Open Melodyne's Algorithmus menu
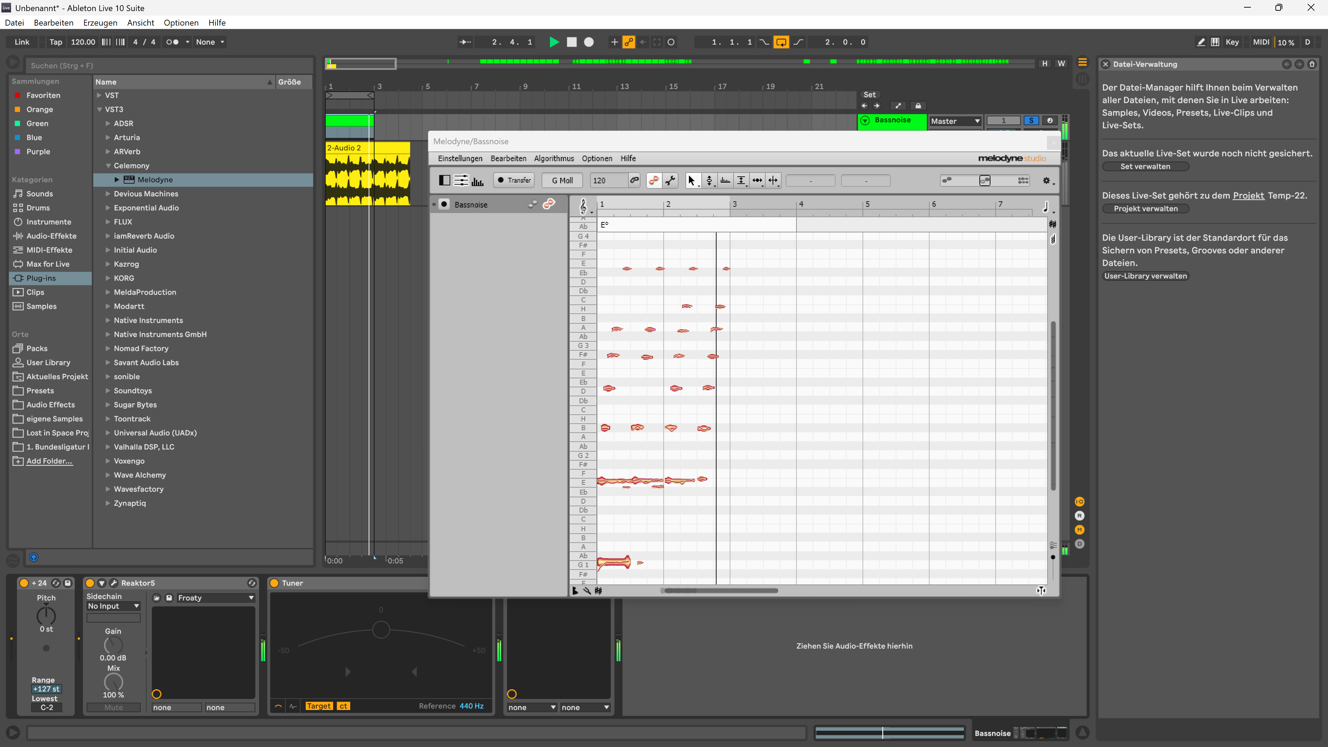 (554, 158)
